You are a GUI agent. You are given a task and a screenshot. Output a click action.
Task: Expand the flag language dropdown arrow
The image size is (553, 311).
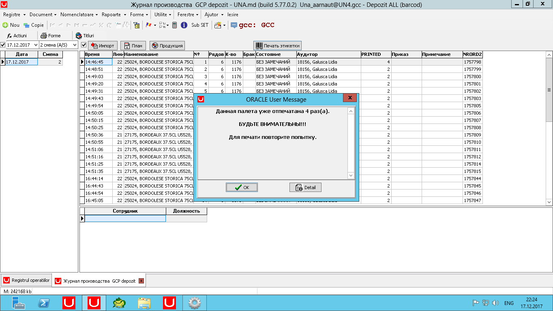(155, 25)
